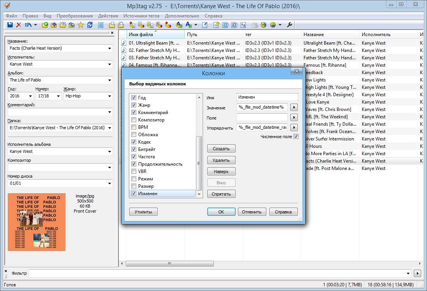
Task: Open the Действия menu
Action: tap(108, 16)
